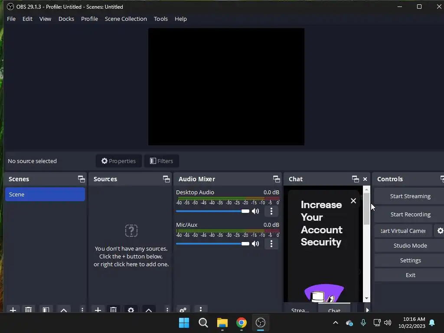
Task: Open the virtual camera settings gear
Action: click(x=440, y=231)
